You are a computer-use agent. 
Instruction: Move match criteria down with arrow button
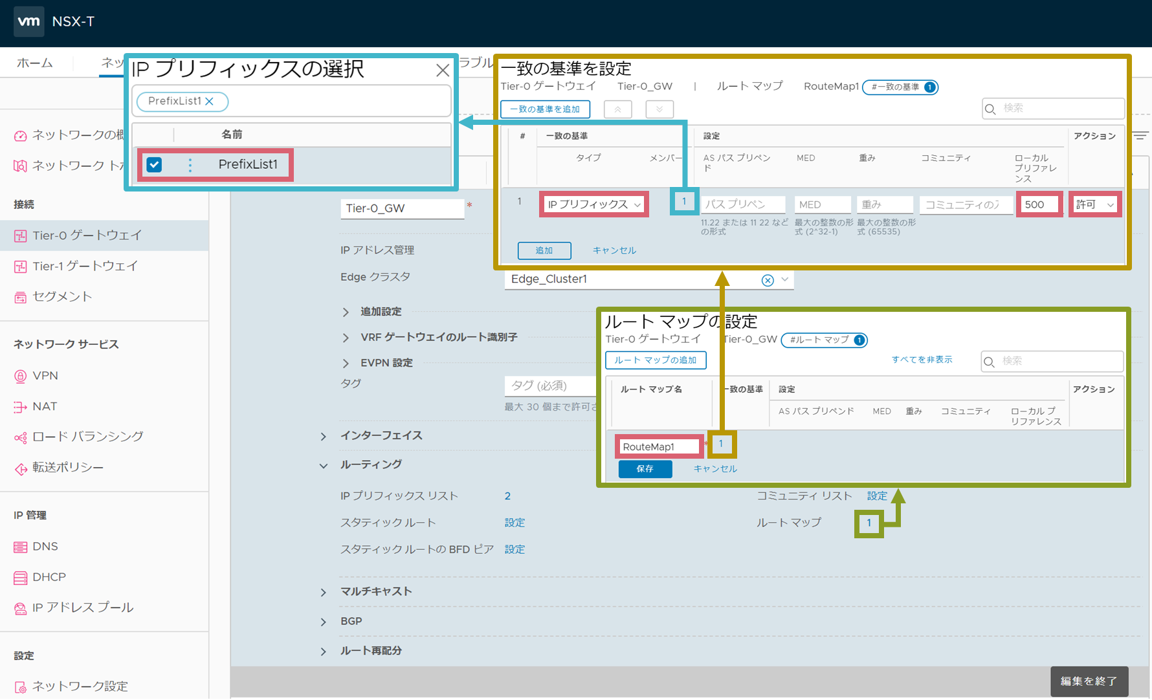[659, 109]
